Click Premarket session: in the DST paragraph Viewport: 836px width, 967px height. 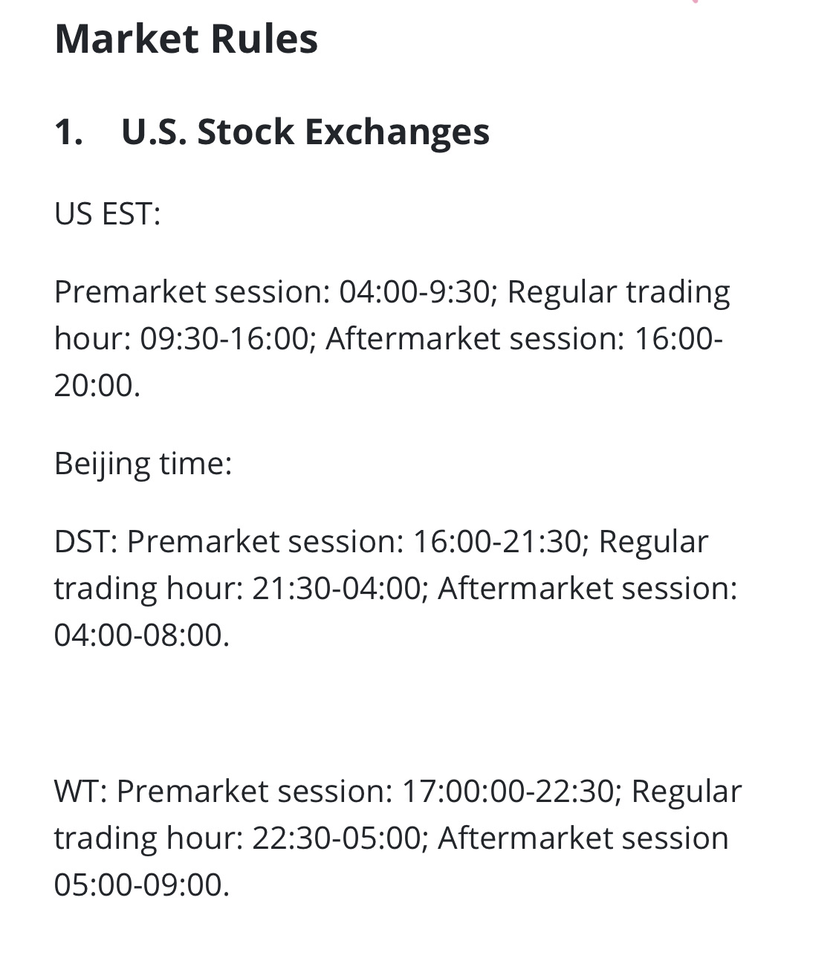(x=265, y=541)
